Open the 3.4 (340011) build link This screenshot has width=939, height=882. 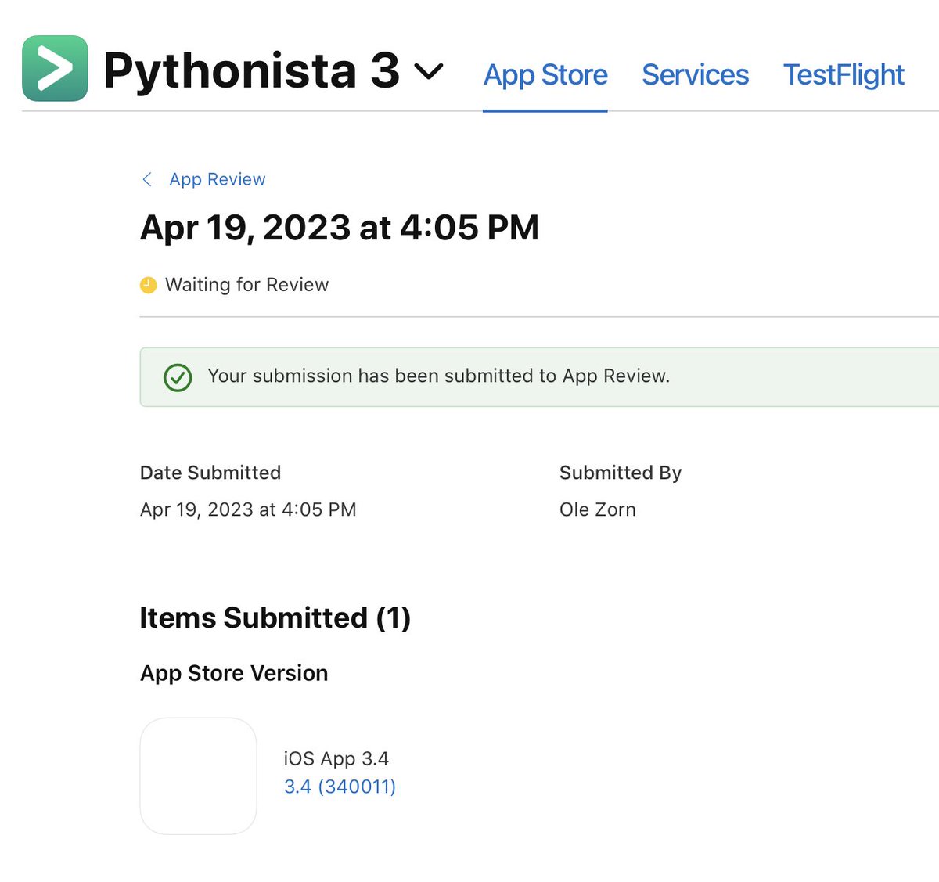pyautogui.click(x=340, y=787)
